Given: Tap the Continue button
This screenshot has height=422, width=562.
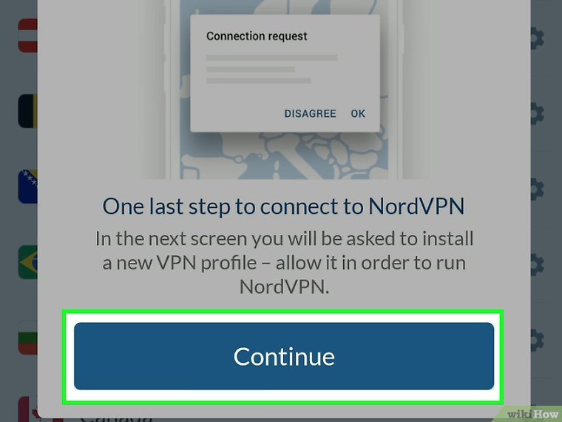Looking at the screenshot, I should click(284, 356).
